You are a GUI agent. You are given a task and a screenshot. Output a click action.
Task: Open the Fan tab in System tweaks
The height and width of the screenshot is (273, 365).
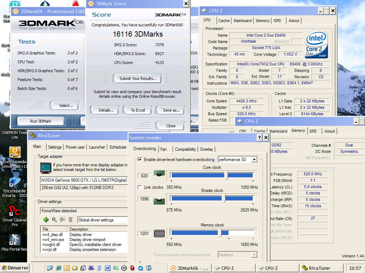pyautogui.click(x=164, y=149)
